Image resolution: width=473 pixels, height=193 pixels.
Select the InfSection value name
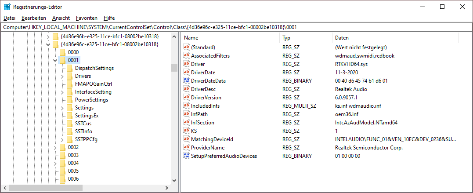coord(203,123)
